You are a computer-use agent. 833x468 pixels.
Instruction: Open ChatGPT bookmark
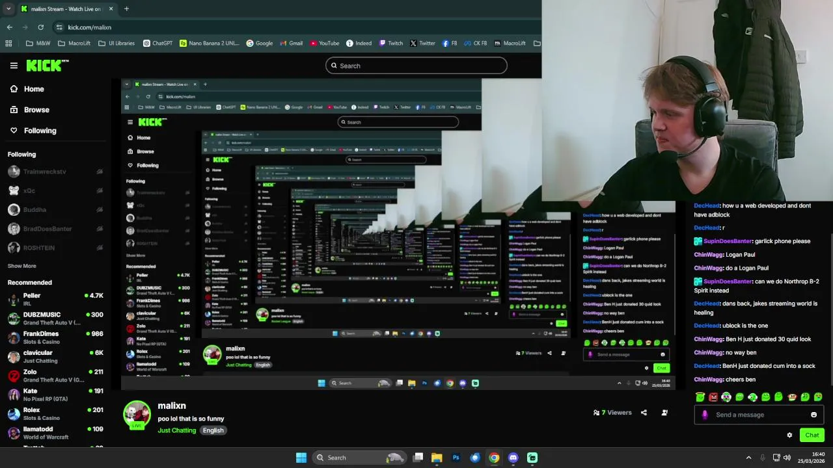click(157, 44)
